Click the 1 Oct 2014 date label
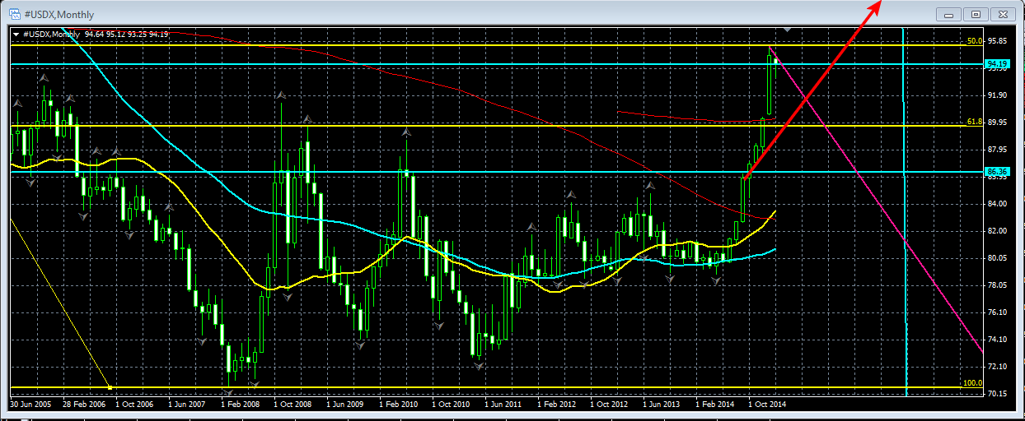The height and width of the screenshot is (421, 1025). (x=767, y=405)
